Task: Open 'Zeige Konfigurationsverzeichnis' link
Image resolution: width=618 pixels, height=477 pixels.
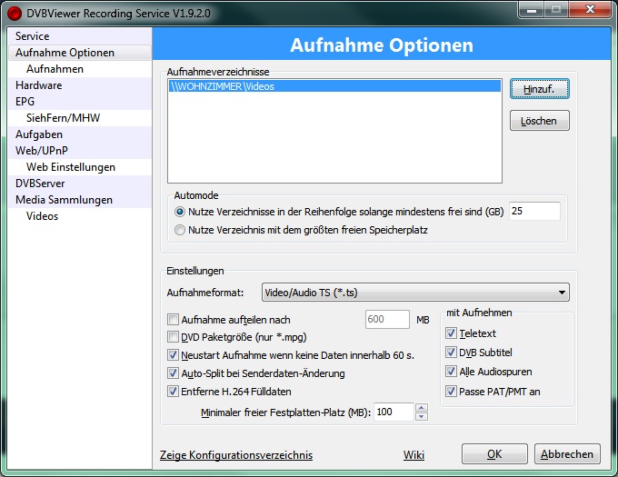Action: coord(236,455)
